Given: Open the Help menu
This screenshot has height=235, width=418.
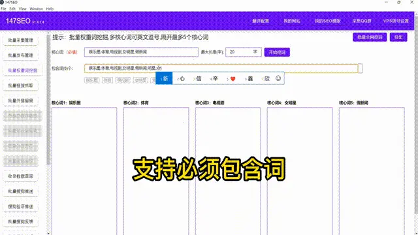Looking at the screenshot, I should coord(50,8).
